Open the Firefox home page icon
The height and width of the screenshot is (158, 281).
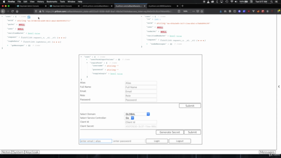point(17,11)
